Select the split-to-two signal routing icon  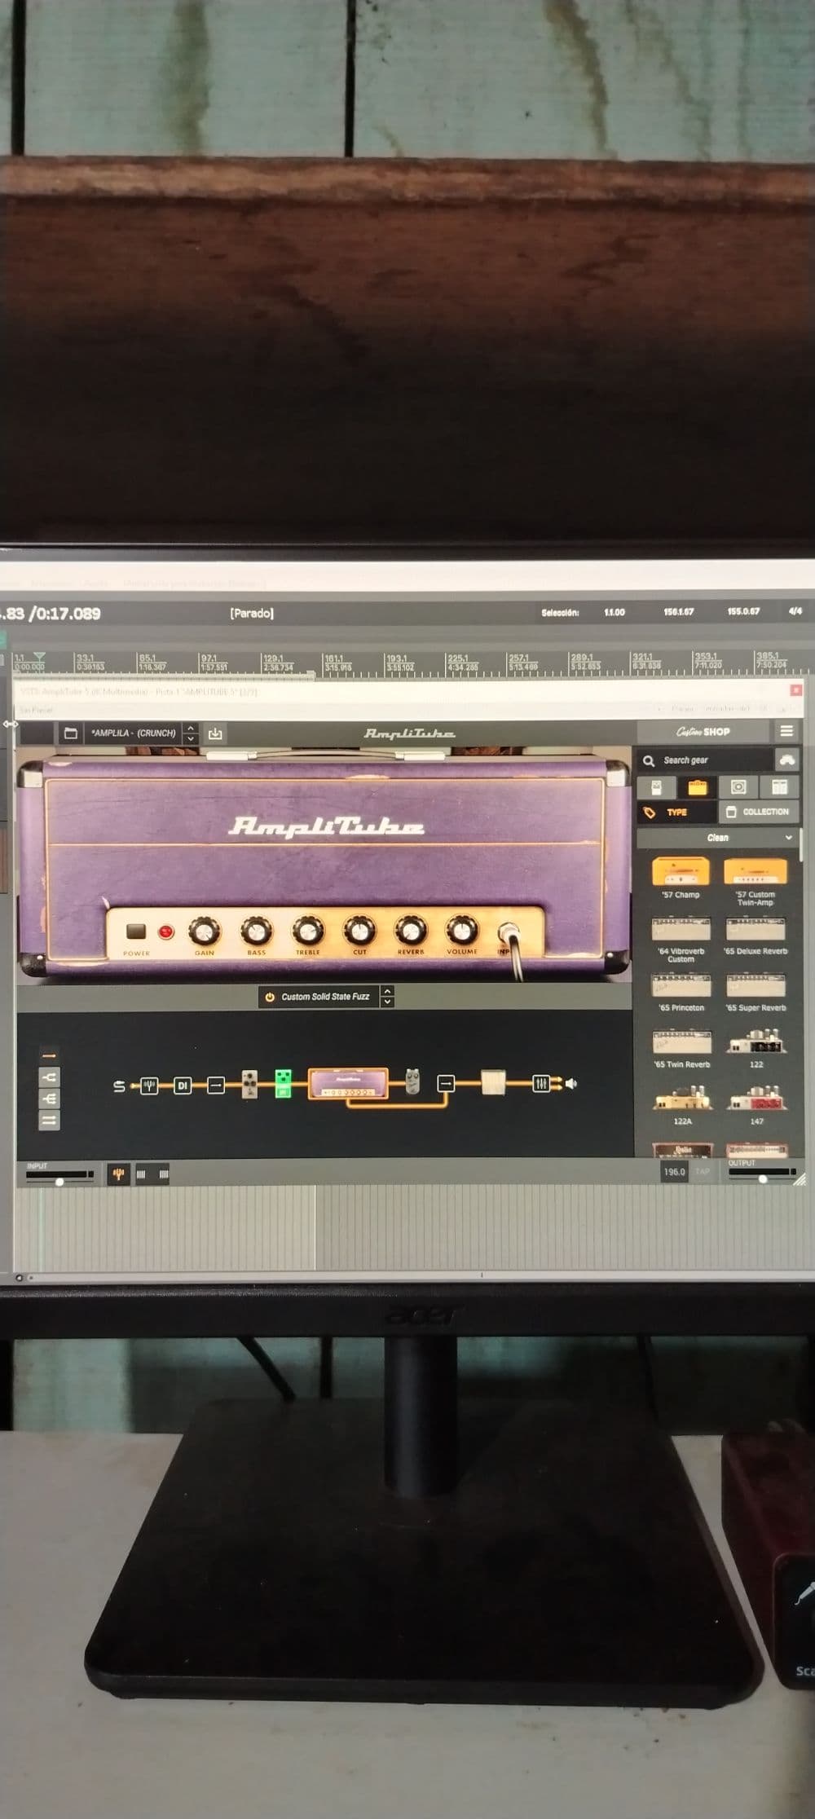[50, 1078]
